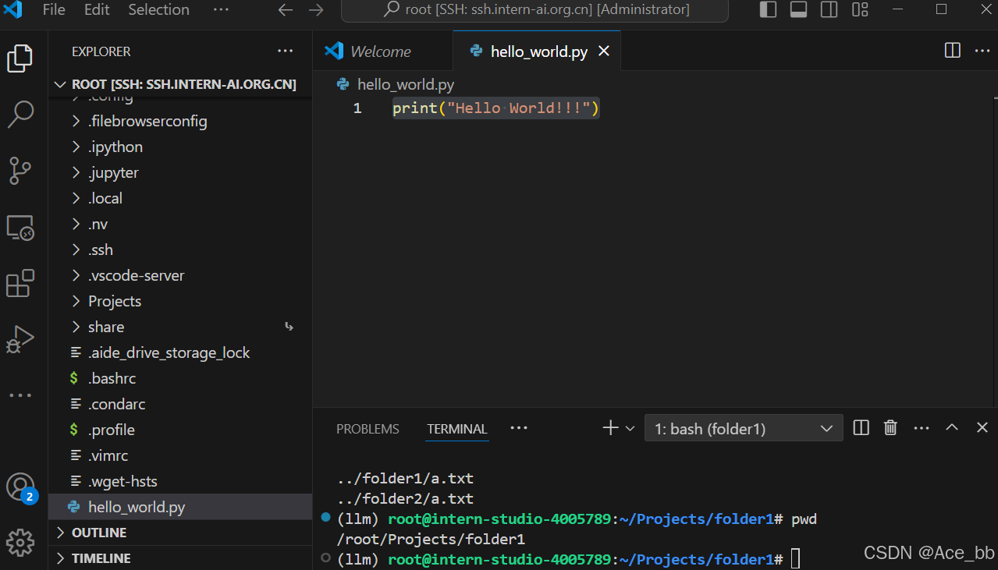Expand the .vscode-server folder

(180, 276)
